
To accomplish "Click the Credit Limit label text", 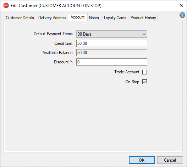I will tap(63, 43).
